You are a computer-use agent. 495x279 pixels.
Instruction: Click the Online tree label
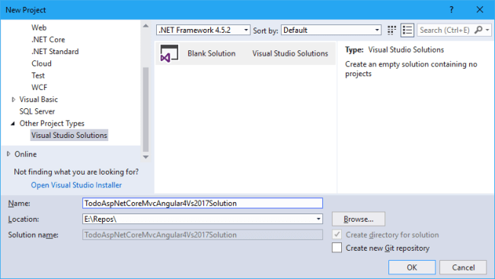pyautogui.click(x=26, y=154)
